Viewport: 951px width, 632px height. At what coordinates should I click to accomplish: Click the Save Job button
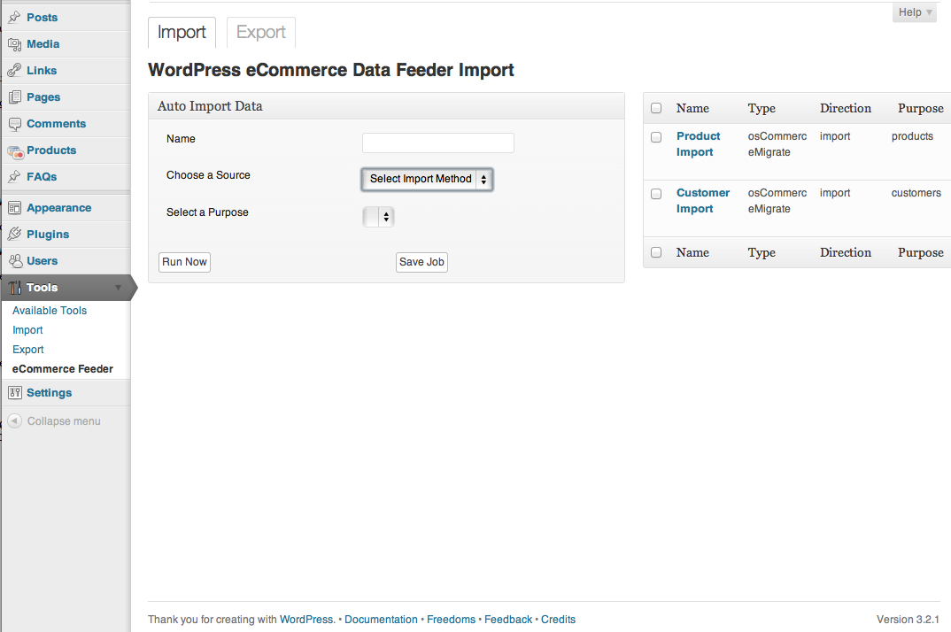(421, 262)
